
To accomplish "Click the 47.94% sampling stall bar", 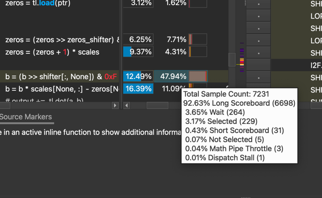I will (x=197, y=76).
